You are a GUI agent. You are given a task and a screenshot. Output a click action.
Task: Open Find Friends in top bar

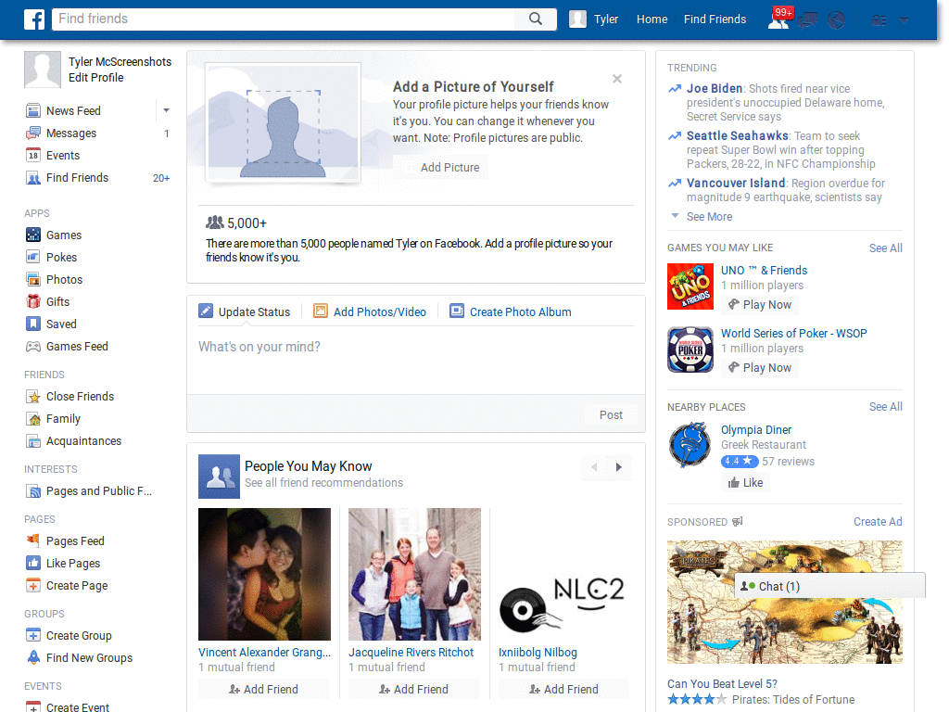pyautogui.click(x=715, y=19)
